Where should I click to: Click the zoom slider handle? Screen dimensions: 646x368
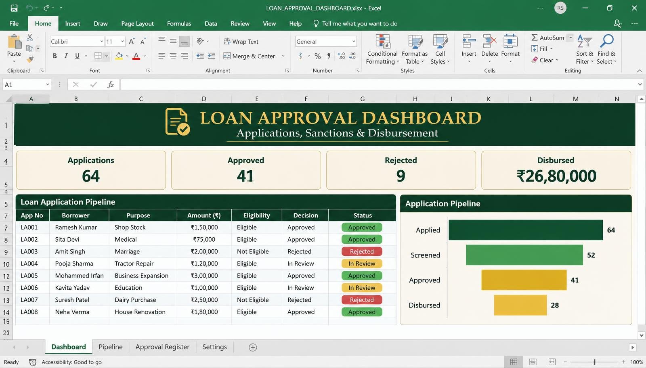tap(594, 362)
